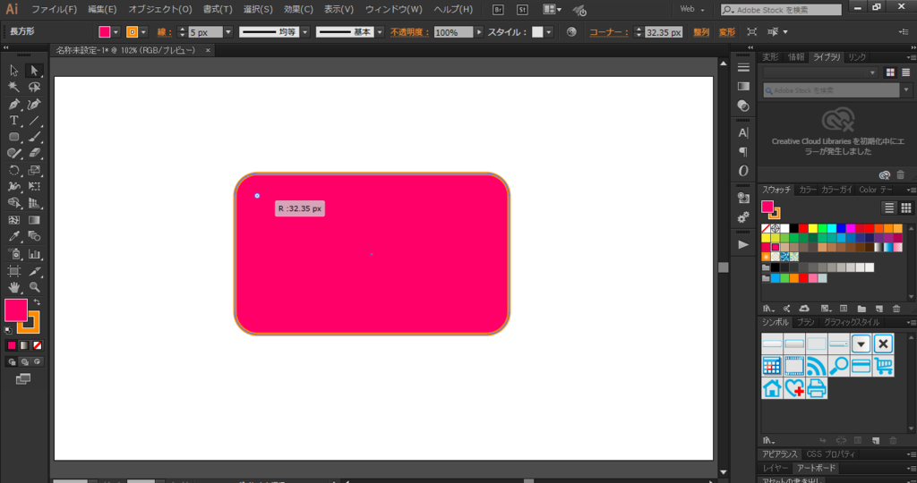917x483 pixels.
Task: Click the コーナー corner options link
Action: point(609,32)
